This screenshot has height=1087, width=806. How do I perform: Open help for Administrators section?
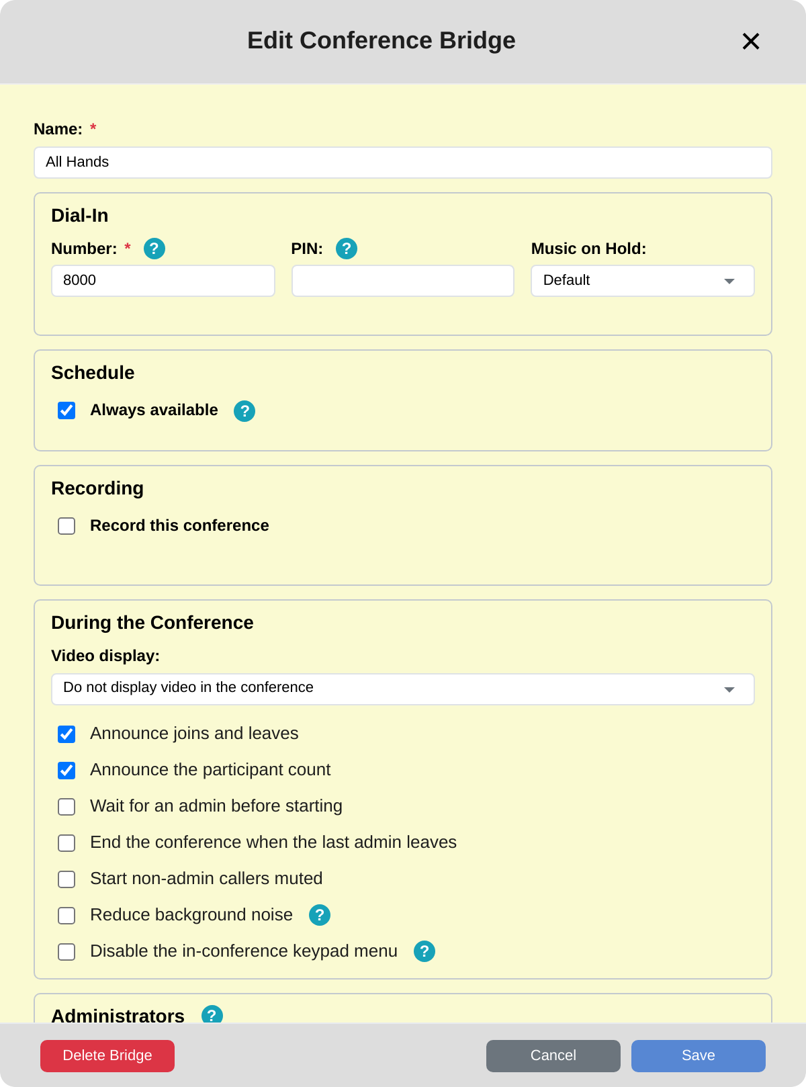pos(212,1014)
